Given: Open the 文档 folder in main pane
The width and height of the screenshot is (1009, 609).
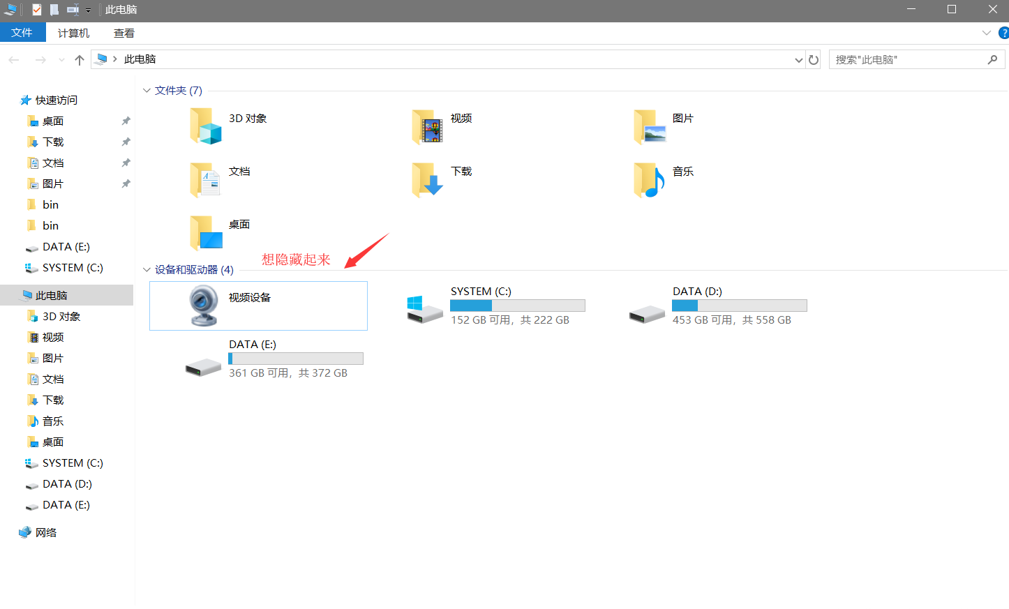Looking at the screenshot, I should tap(206, 179).
